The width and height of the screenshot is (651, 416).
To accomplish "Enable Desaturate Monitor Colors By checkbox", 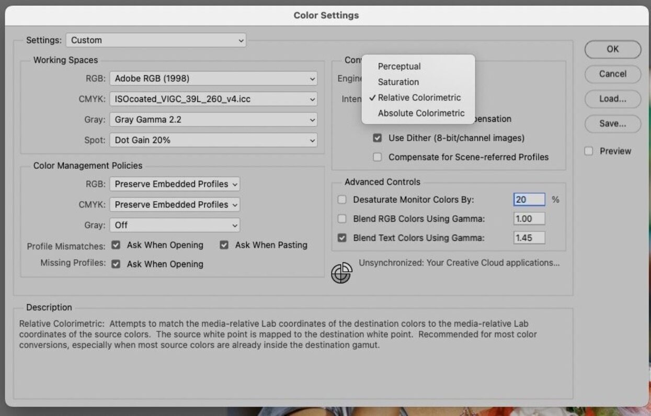I will click(342, 200).
